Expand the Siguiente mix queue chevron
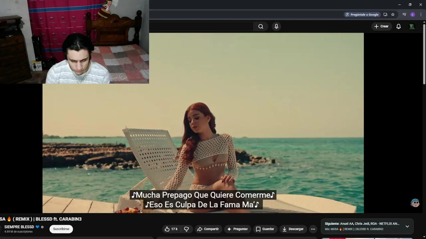Screen dimensions: 426x239 [x=407, y=226]
